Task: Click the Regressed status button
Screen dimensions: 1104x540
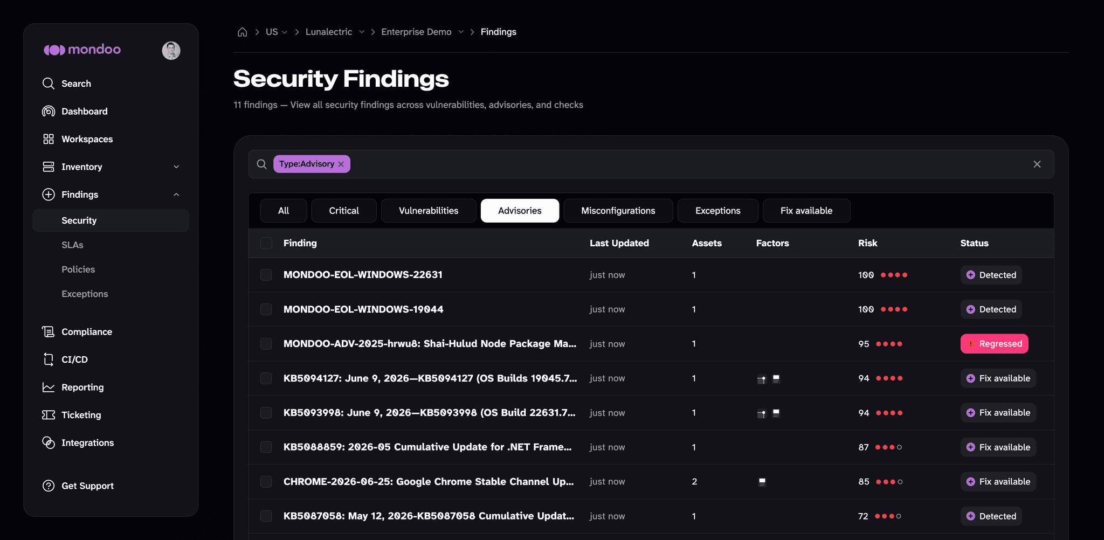Action: click(x=994, y=344)
